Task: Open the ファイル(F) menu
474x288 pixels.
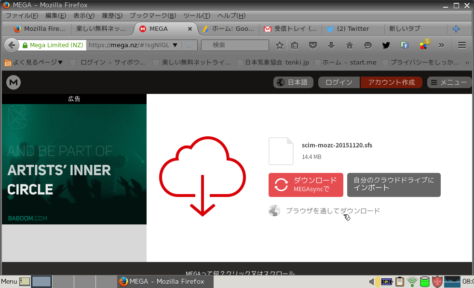Action: (x=22, y=15)
